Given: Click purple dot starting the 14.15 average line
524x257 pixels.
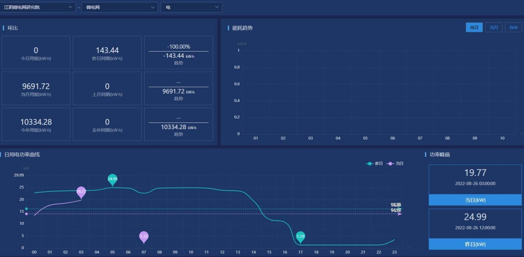Looking at the screenshot, I should pos(26,214).
